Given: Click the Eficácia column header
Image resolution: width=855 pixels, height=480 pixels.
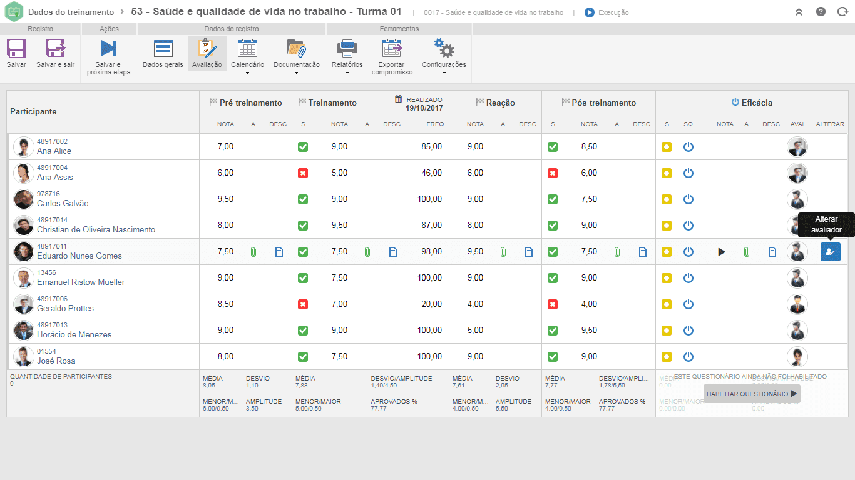Looking at the screenshot, I should click(x=757, y=102).
